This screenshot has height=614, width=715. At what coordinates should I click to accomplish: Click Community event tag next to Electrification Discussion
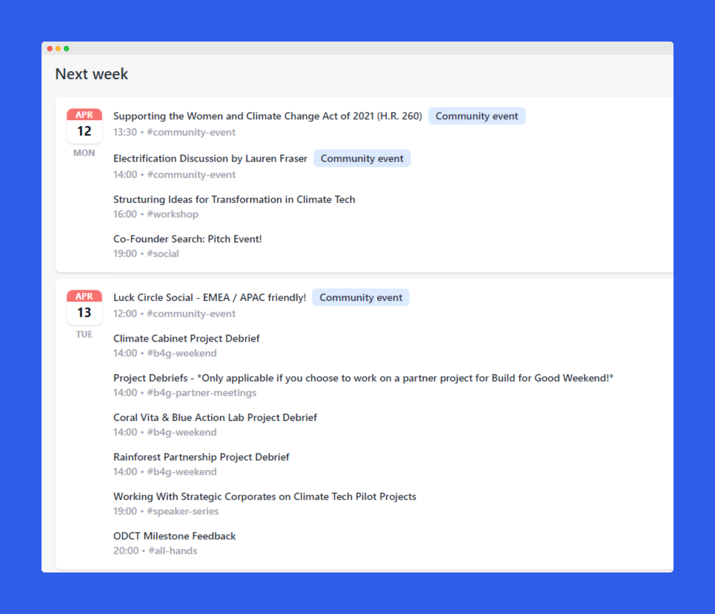pyautogui.click(x=362, y=159)
